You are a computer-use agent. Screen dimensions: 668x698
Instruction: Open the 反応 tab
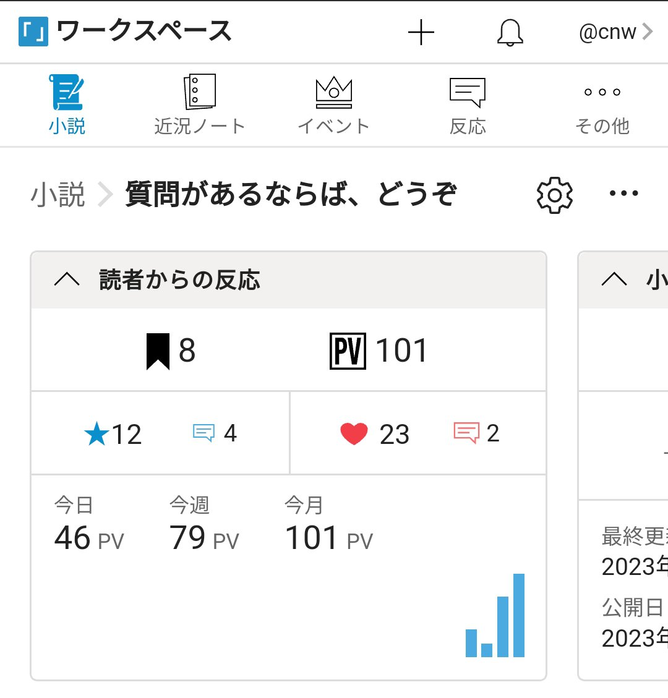tap(468, 105)
